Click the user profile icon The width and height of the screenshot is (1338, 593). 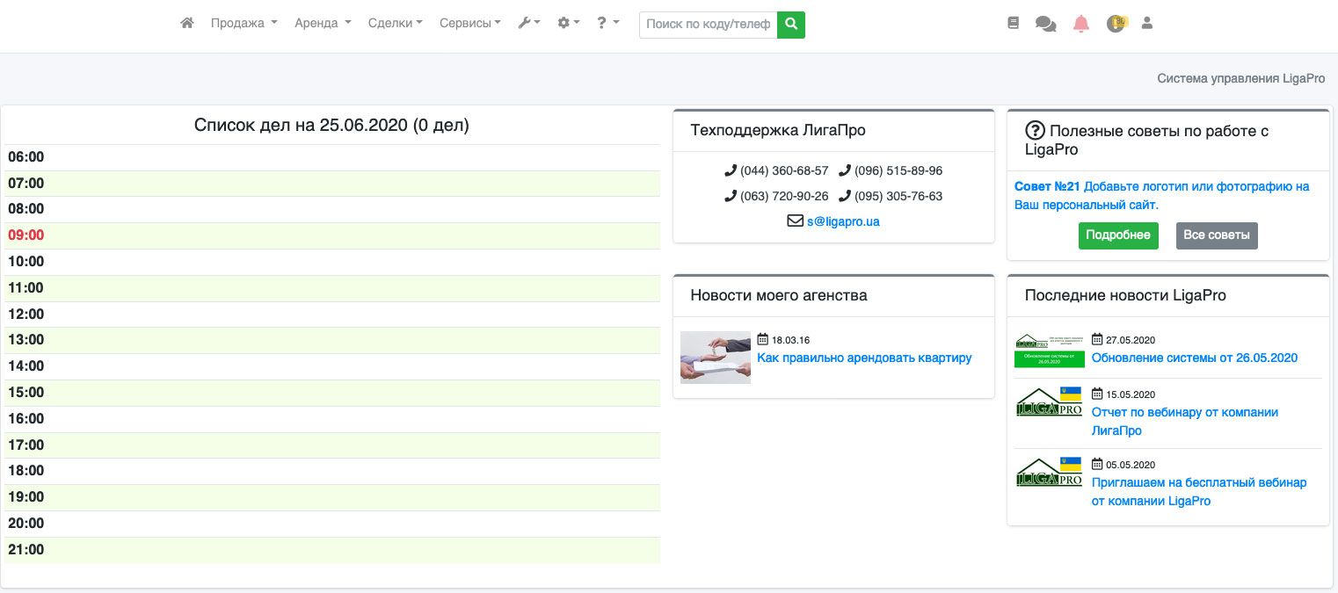click(1146, 24)
